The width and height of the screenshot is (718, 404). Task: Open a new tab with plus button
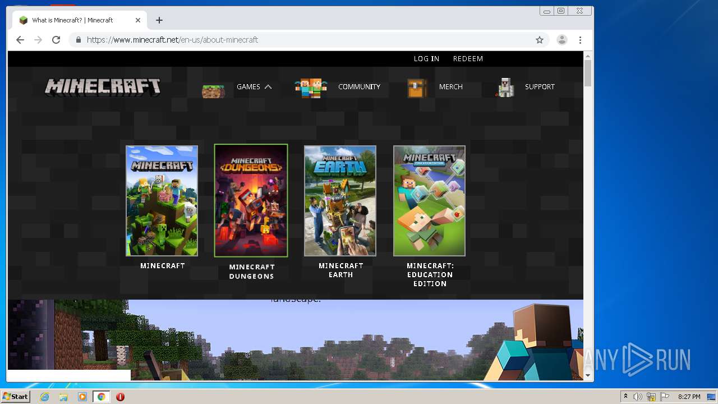(159, 20)
